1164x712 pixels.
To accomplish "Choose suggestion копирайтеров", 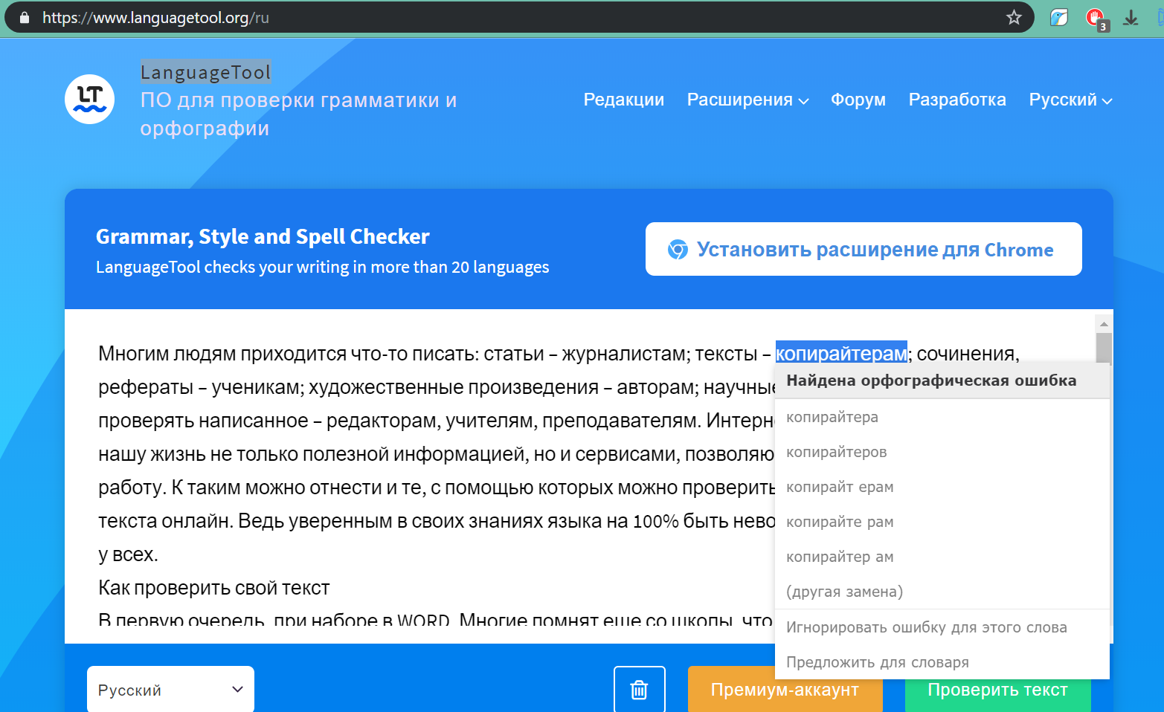I will coord(942,452).
